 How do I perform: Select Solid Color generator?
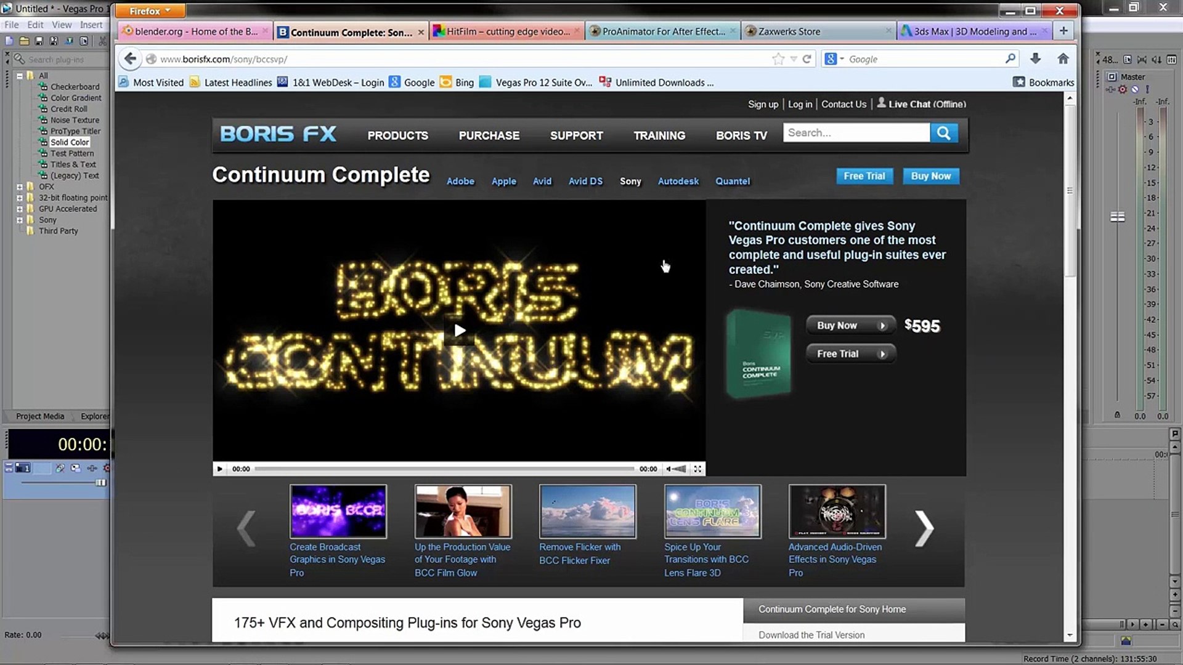pyautogui.click(x=69, y=142)
